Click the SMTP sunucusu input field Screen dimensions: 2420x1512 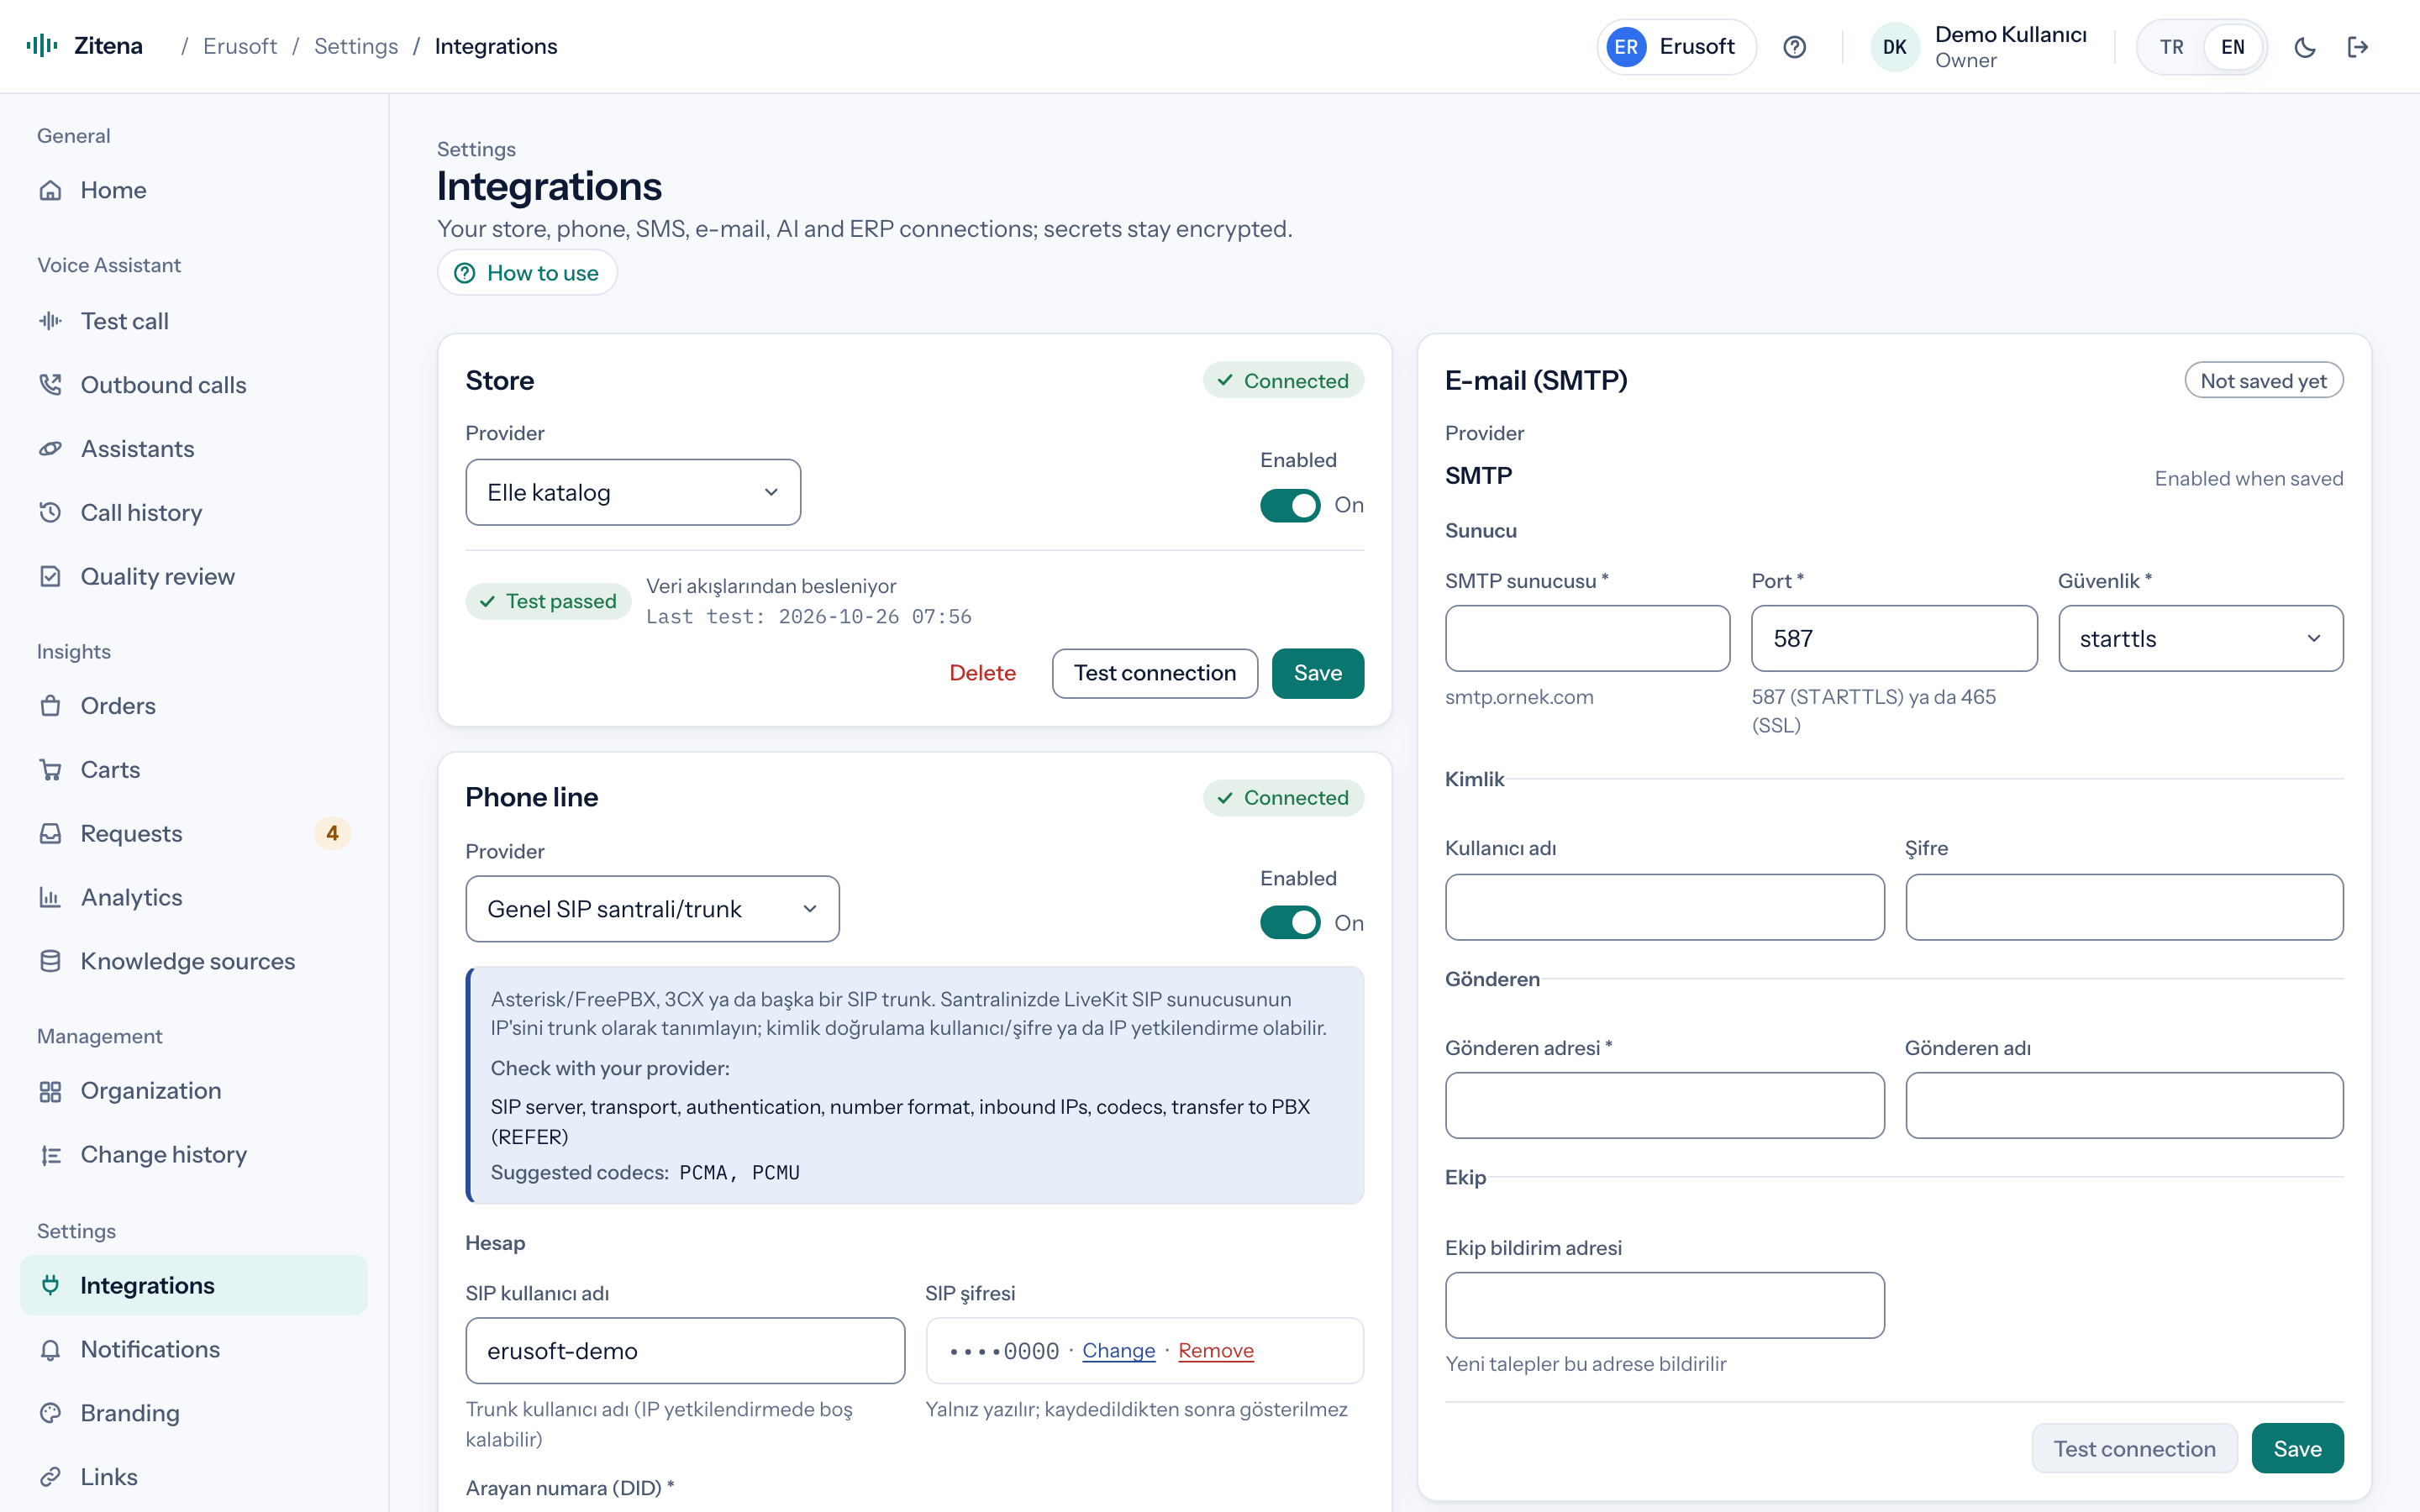(1587, 638)
